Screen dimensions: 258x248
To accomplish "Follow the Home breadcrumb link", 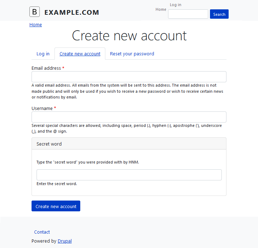I will click(x=35, y=25).
